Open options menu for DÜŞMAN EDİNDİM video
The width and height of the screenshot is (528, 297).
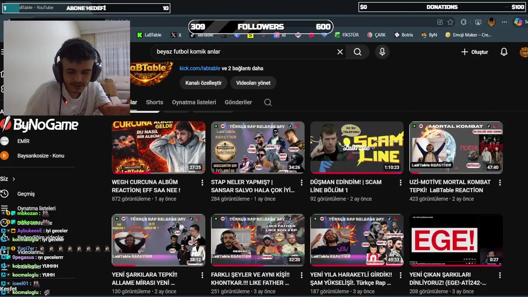401,182
